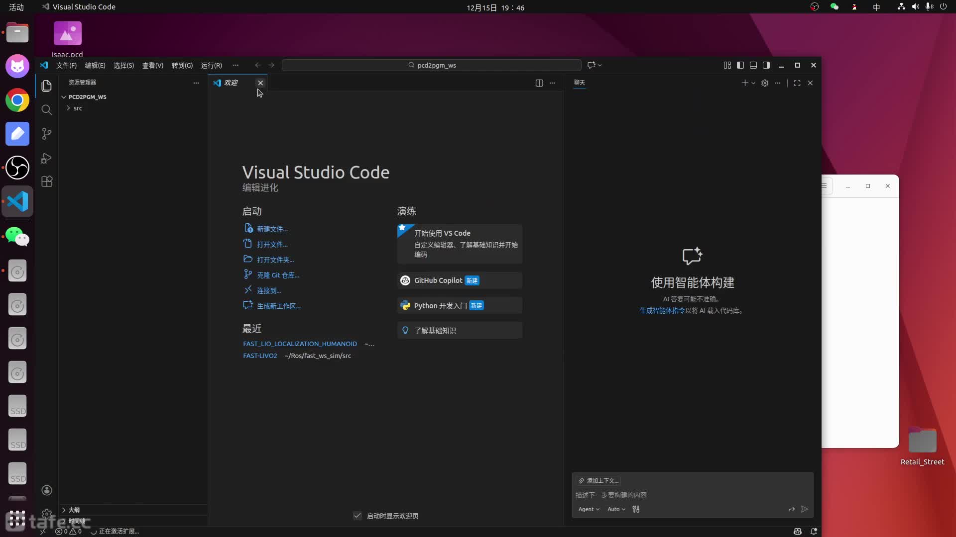
Task: Open the Search view in activity bar
Action: point(46,110)
